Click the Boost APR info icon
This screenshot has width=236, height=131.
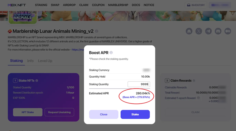point(111,53)
